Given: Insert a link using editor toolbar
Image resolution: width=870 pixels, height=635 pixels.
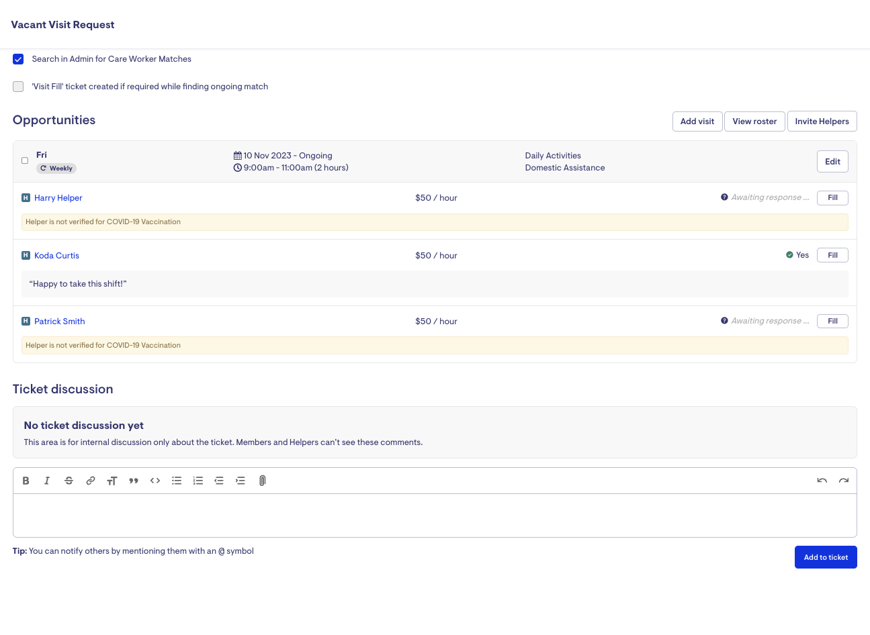Looking at the screenshot, I should pyautogui.click(x=90, y=481).
